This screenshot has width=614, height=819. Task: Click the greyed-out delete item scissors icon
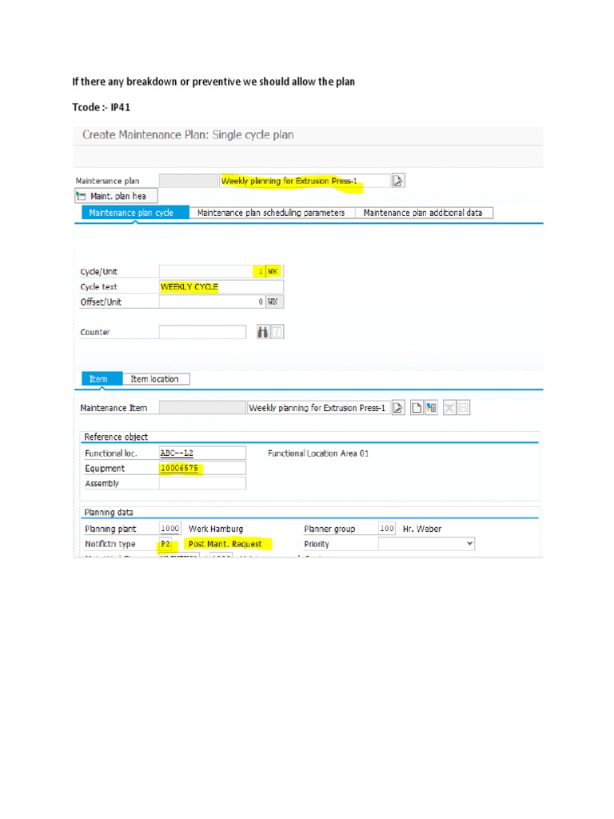[449, 407]
